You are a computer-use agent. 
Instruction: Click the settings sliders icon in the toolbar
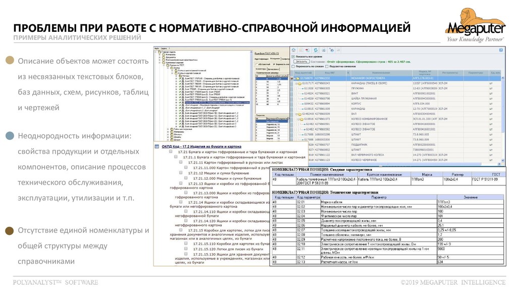[324, 50]
